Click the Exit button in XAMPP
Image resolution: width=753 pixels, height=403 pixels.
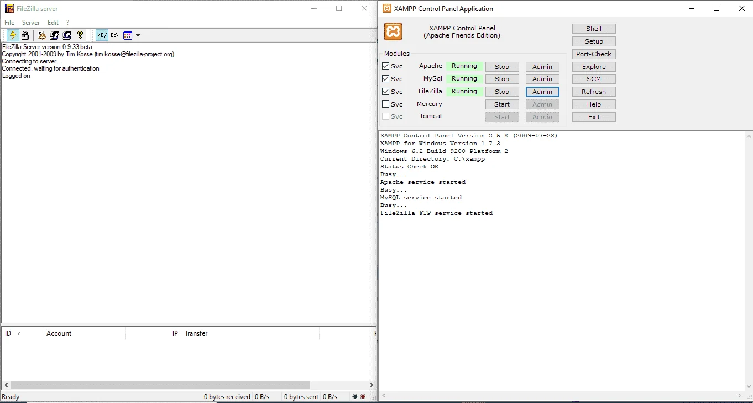pos(594,117)
